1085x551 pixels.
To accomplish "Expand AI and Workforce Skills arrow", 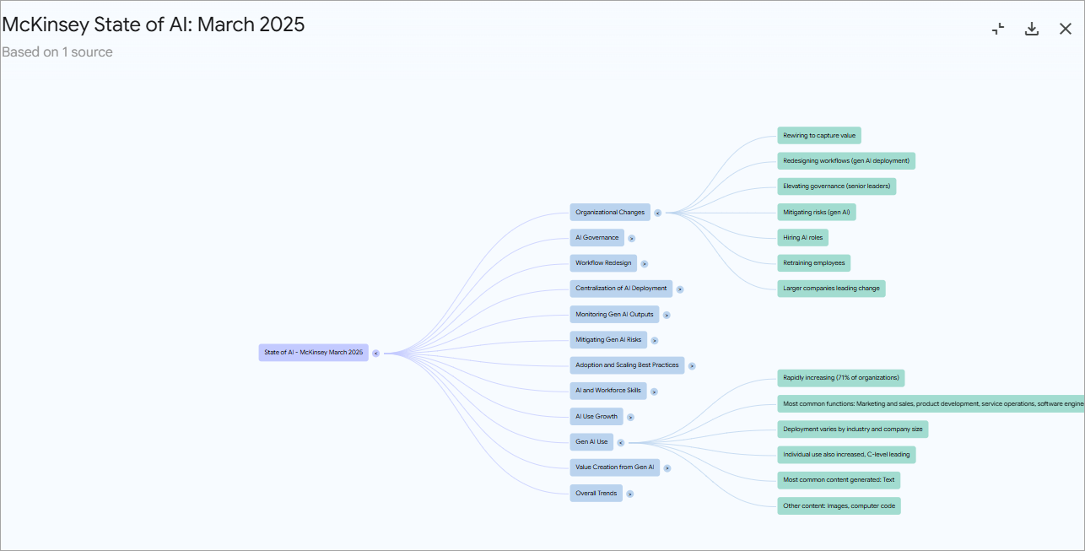I will pyautogui.click(x=654, y=392).
